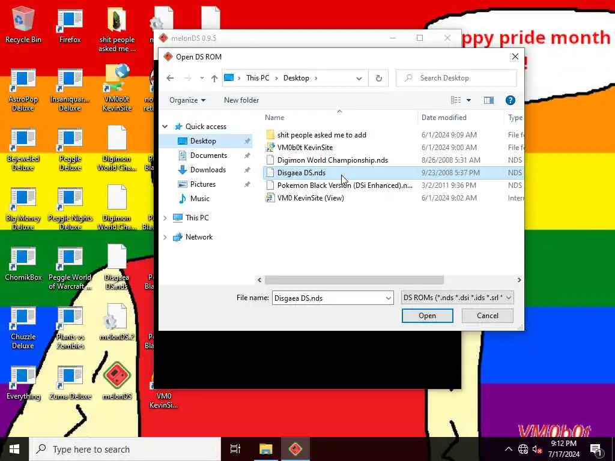Expand the This PC tree node
The width and height of the screenshot is (615, 461).
tap(165, 218)
